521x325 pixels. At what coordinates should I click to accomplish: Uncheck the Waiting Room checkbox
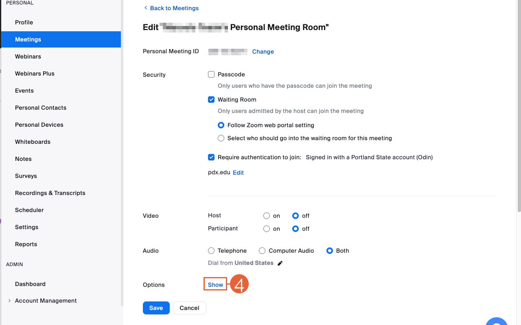coord(211,100)
